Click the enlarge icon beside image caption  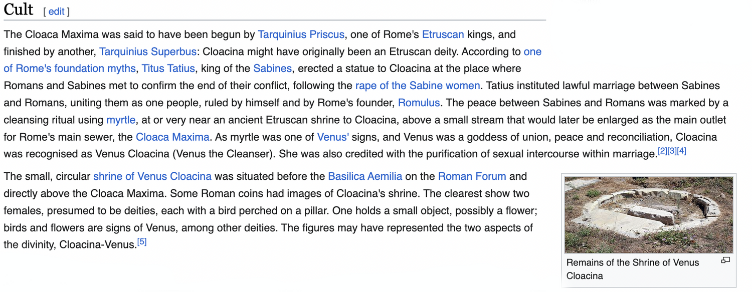(x=725, y=260)
